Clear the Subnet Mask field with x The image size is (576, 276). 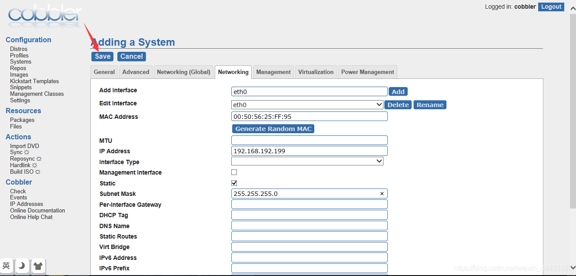pyautogui.click(x=382, y=194)
